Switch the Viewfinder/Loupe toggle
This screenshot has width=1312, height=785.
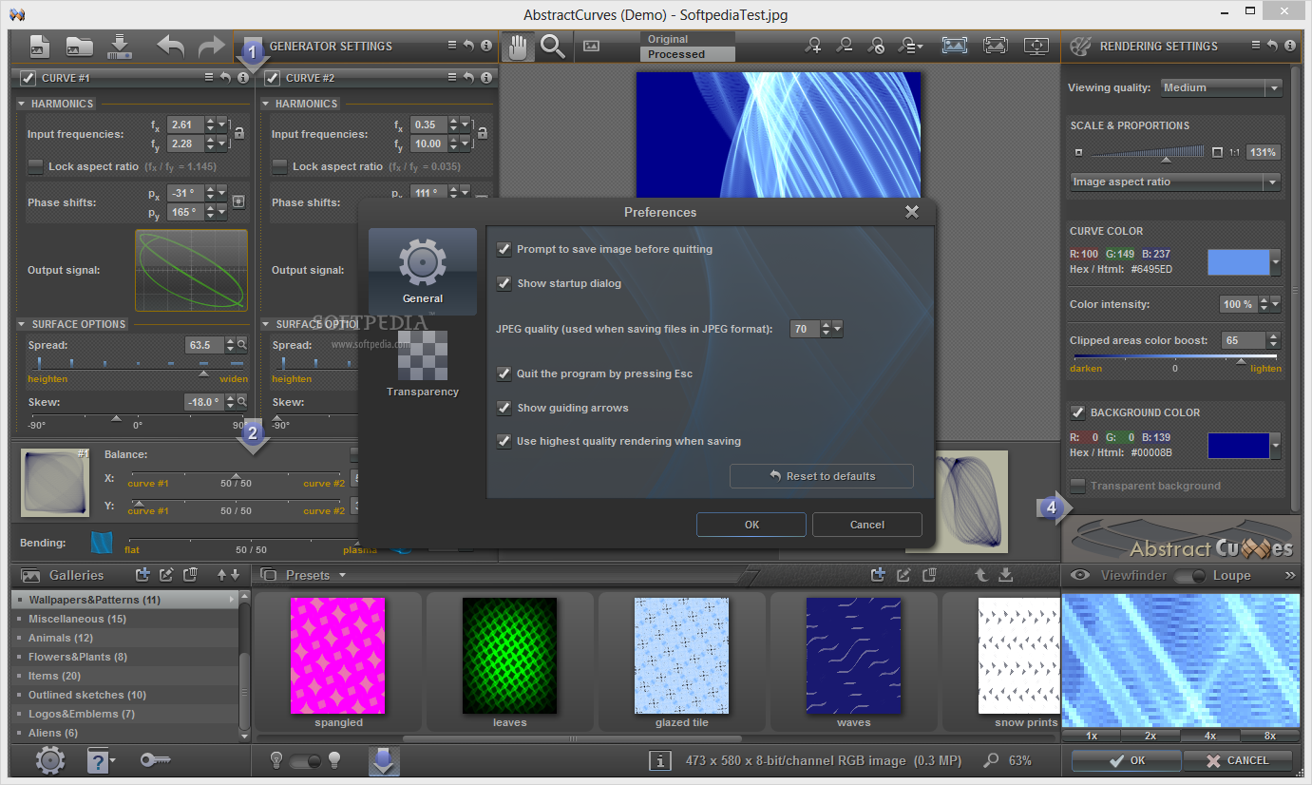pos(1189,576)
